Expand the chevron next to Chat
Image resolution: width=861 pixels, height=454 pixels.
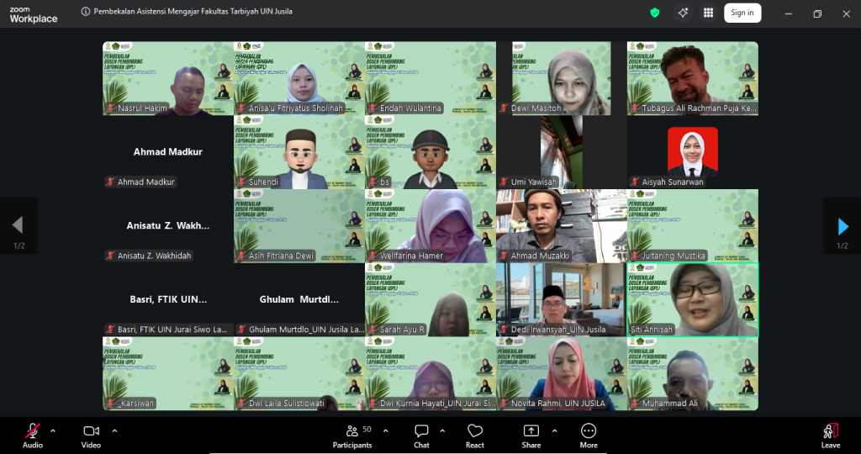[x=444, y=430]
